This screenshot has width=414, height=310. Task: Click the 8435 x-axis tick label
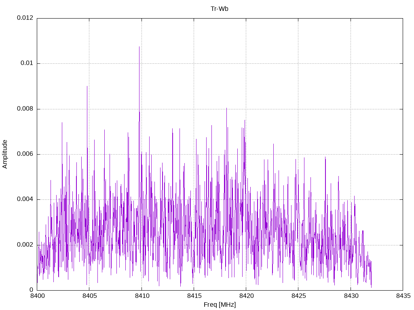[403, 296]
